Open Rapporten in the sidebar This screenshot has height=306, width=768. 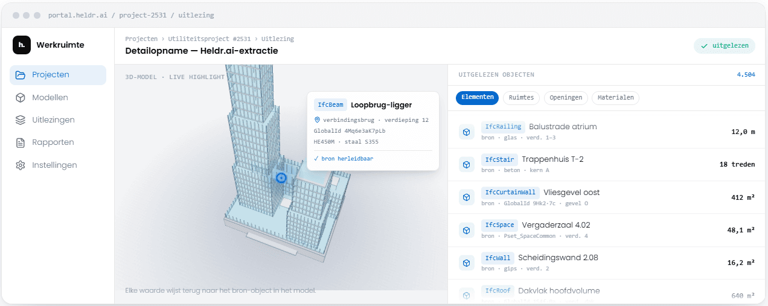coord(58,142)
